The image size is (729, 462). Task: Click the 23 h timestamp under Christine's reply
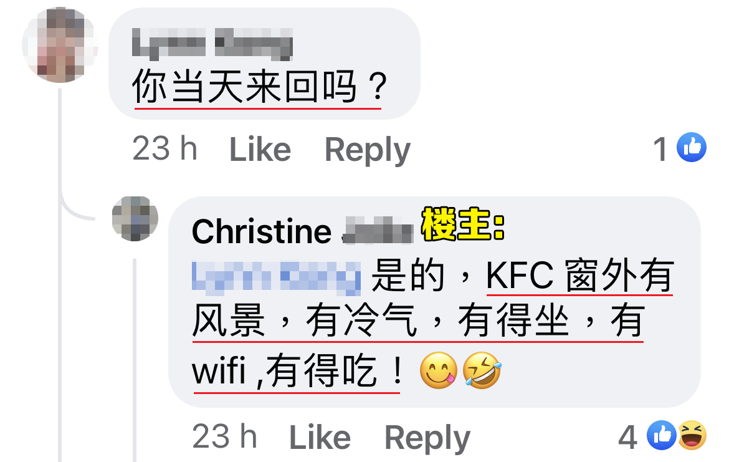224,436
